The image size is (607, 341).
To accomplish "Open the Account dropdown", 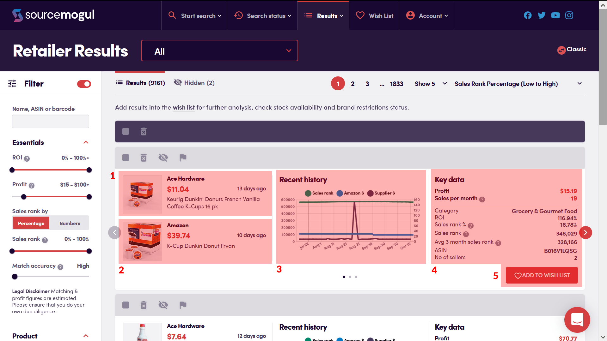I will pyautogui.click(x=427, y=16).
